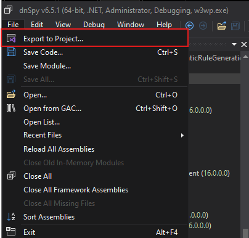Click the Save All toolbar icon
249x238 pixels.
[x=235, y=26]
